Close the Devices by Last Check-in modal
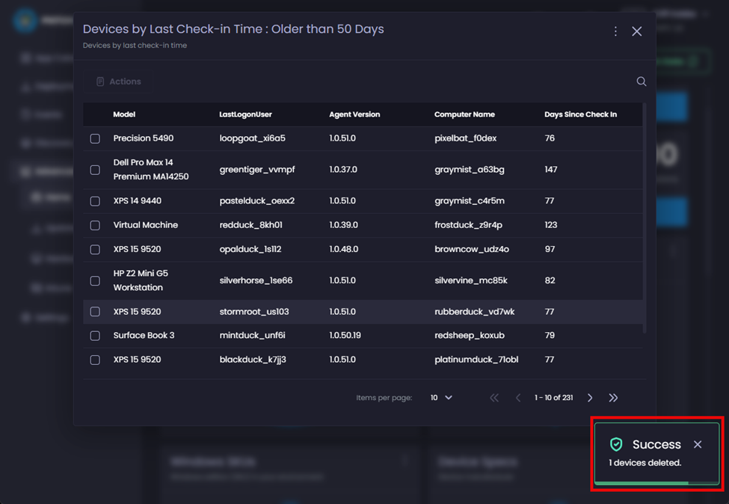Screen dimensions: 729x504 coord(636,31)
